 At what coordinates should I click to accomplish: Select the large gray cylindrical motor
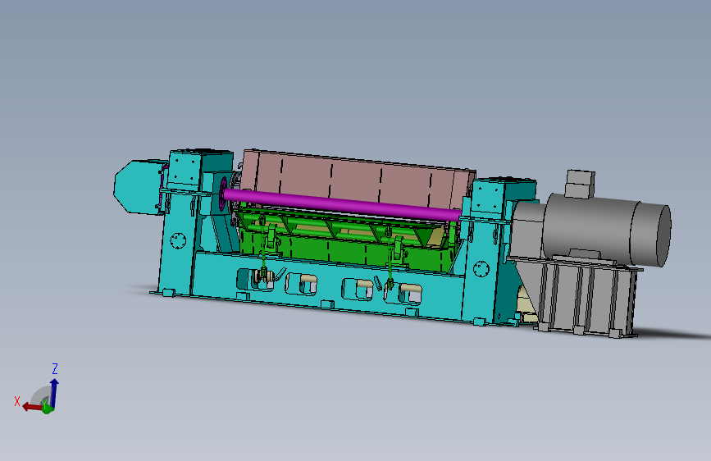608,229
